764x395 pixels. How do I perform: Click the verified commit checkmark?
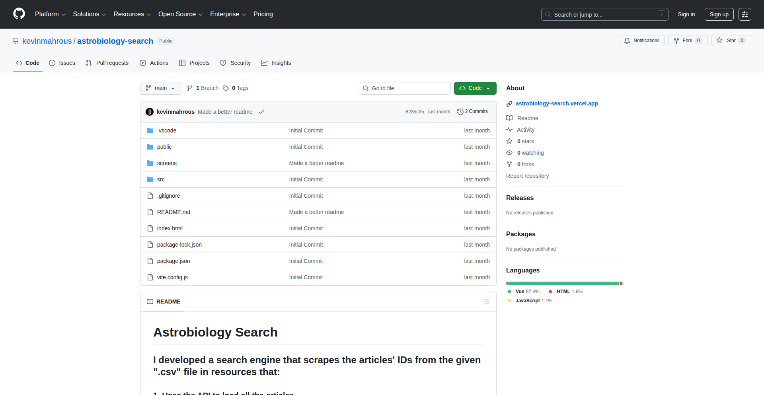261,112
